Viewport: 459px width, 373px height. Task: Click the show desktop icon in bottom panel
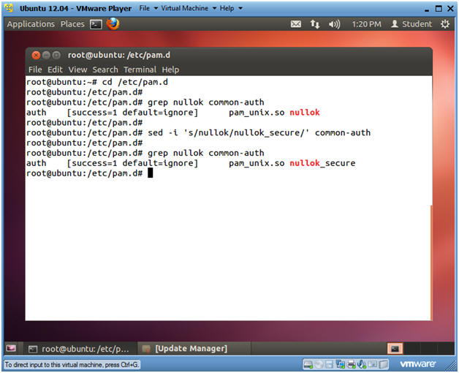pos(11,348)
